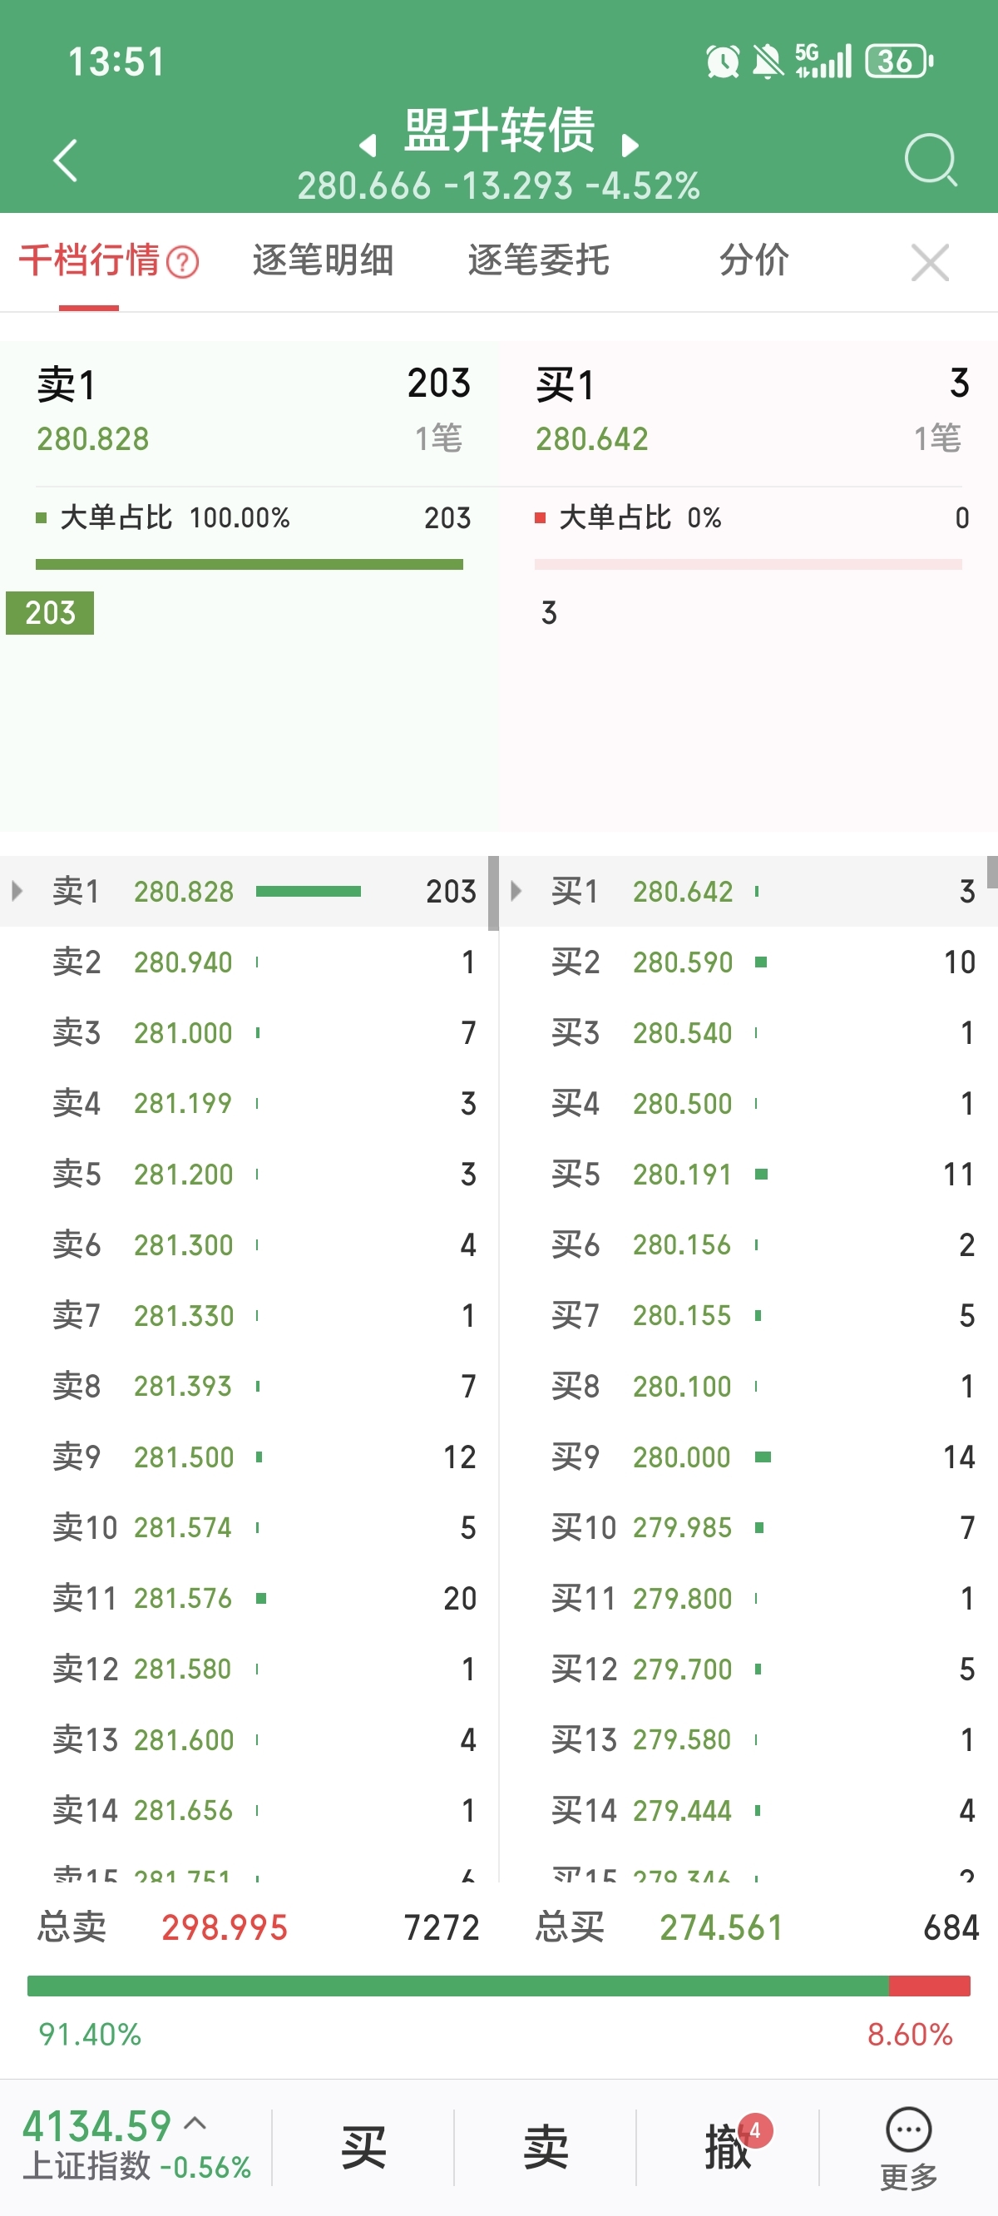Switch to previous bond with left triangle
998x2216 pixels.
coord(368,146)
